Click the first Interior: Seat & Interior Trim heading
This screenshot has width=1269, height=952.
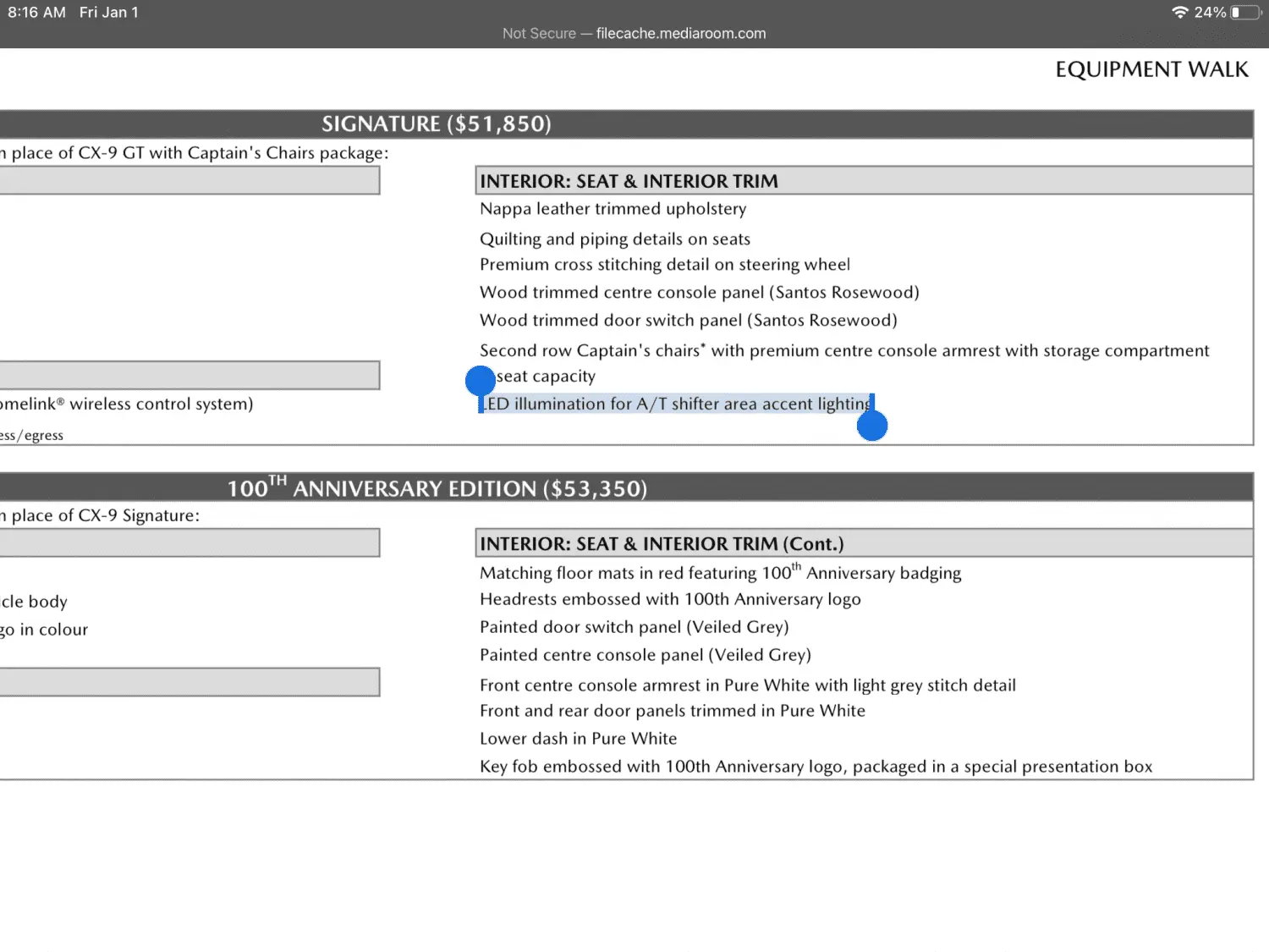(x=629, y=181)
